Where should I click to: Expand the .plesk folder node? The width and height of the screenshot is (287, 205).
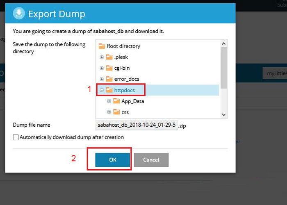(102, 57)
